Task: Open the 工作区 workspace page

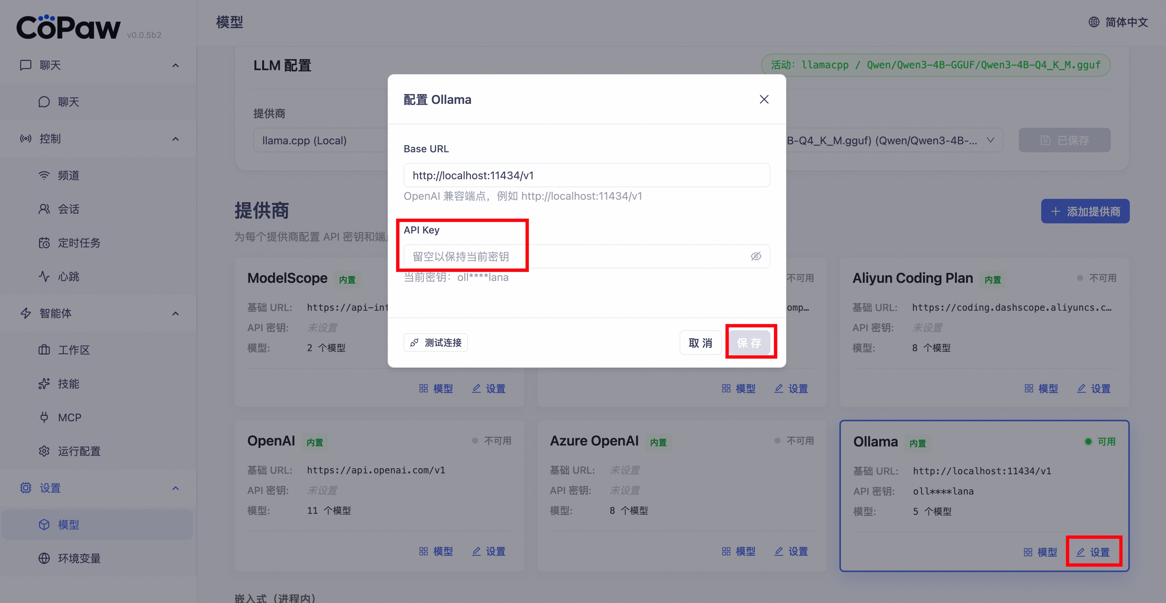Action: pyautogui.click(x=73, y=350)
